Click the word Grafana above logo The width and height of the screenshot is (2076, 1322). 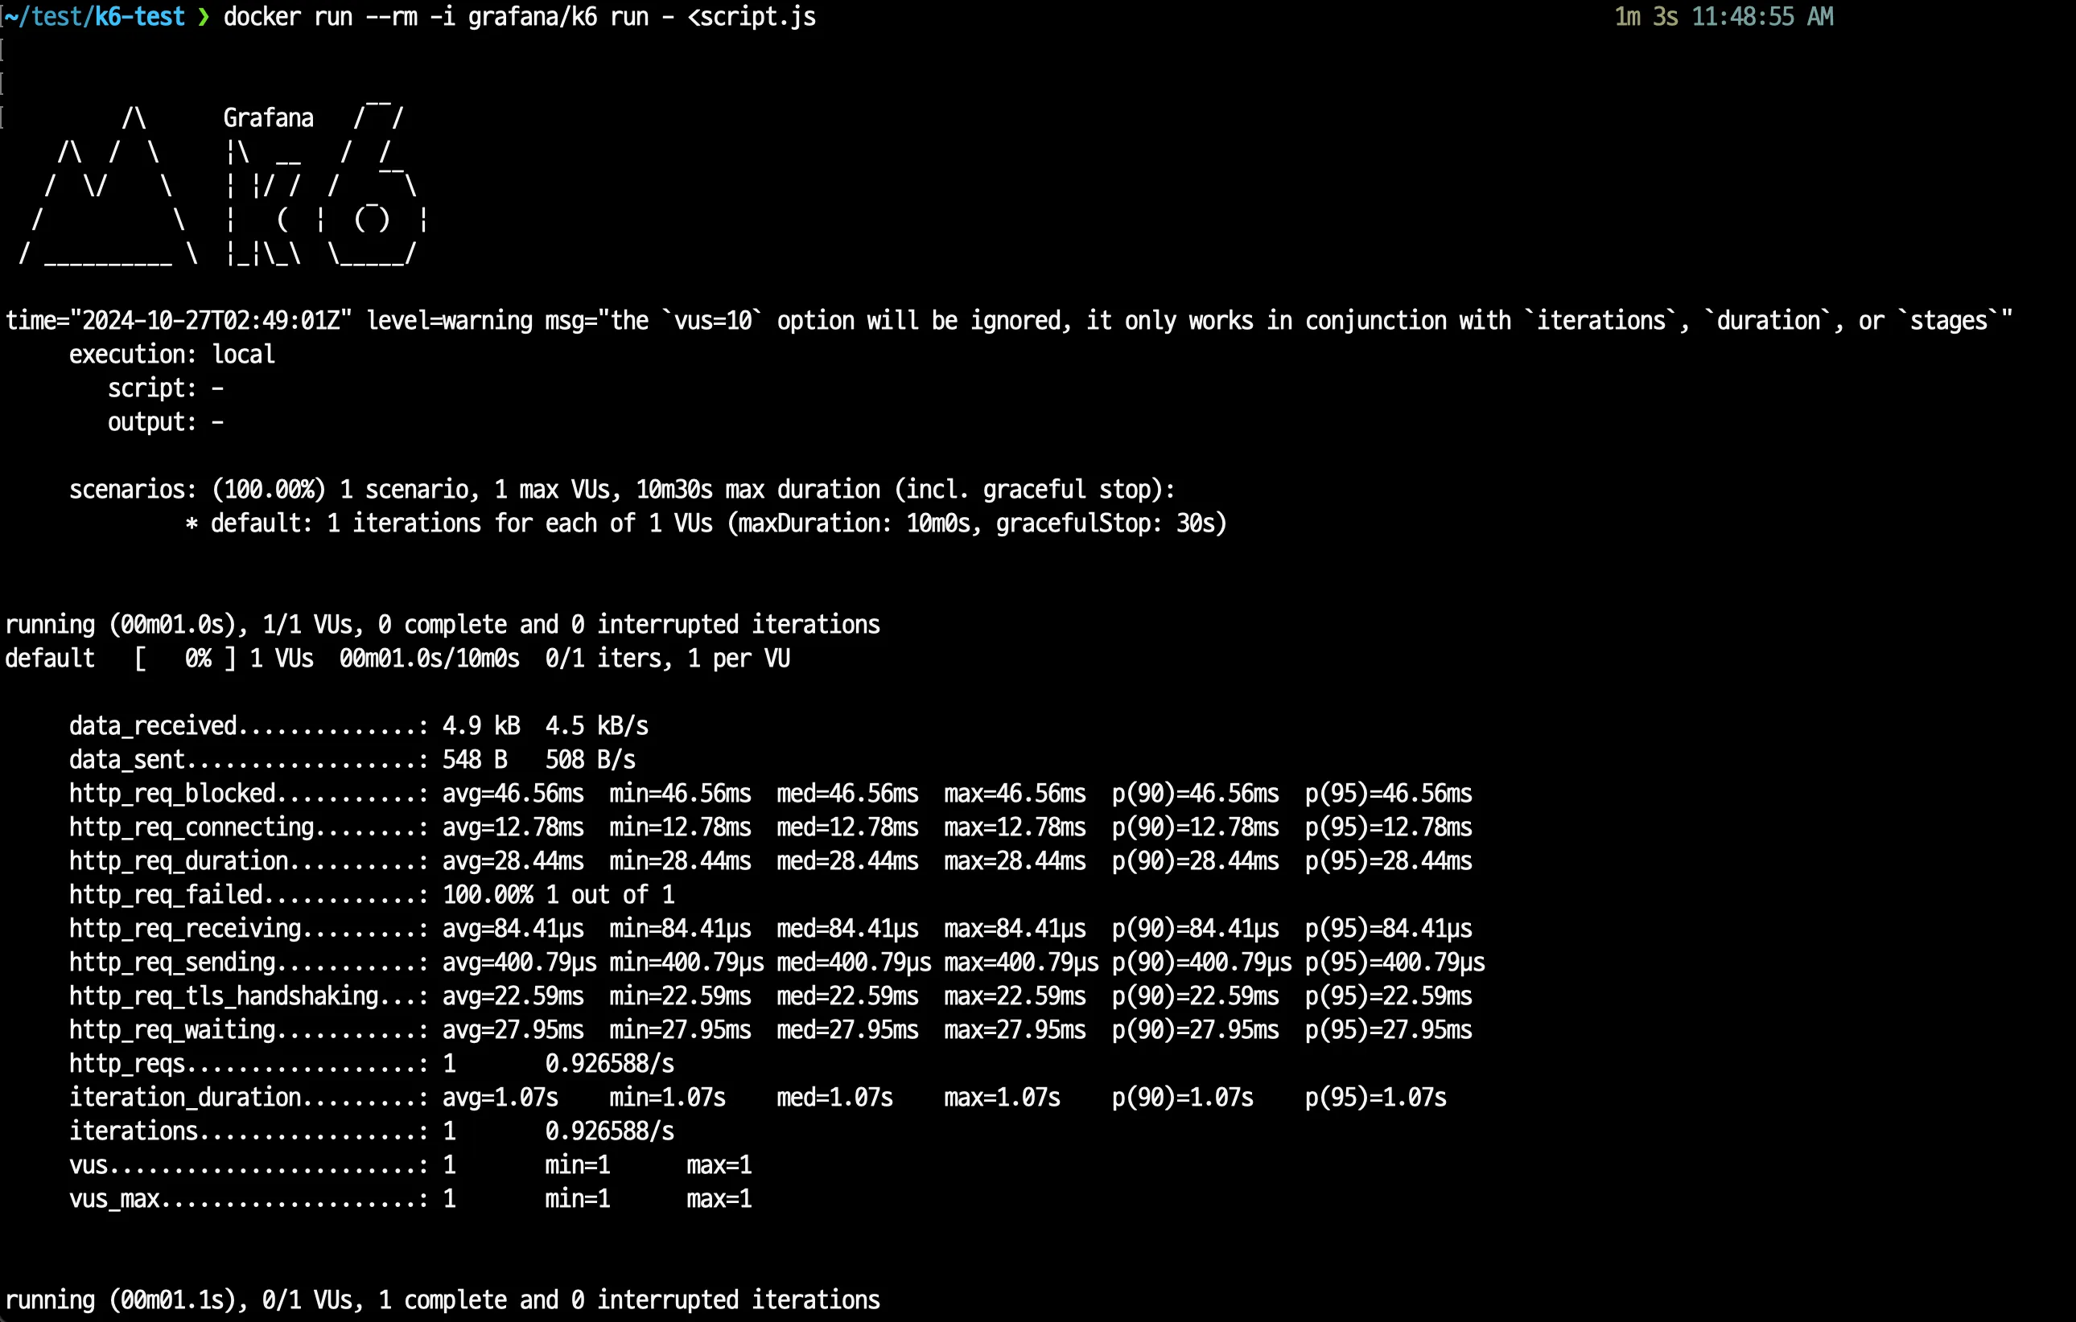pos(268,118)
